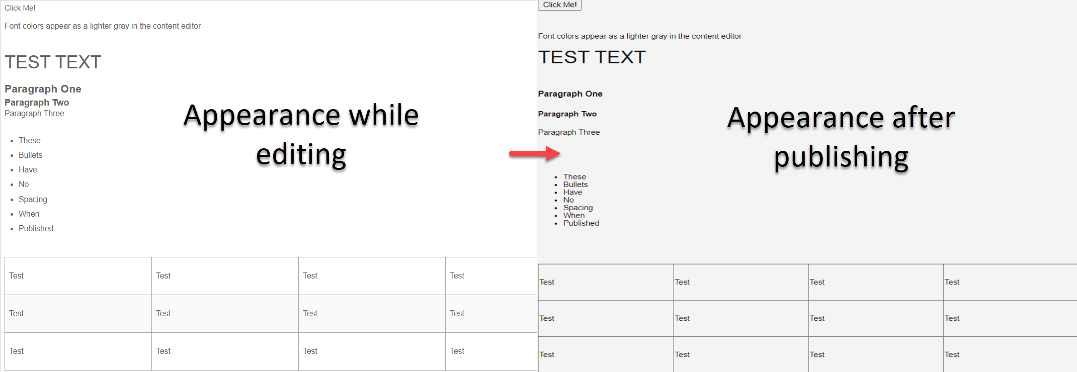Select the Bullets item in published list
The image size is (1077, 372).
tap(575, 184)
